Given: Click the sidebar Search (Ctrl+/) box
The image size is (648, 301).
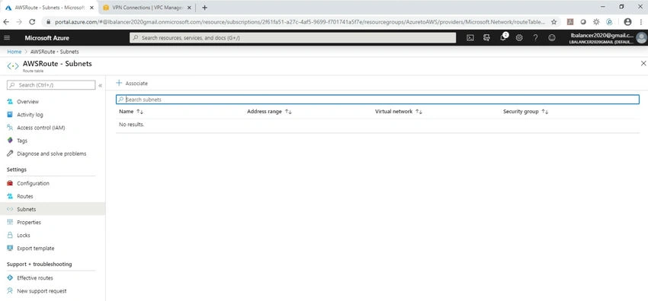Looking at the screenshot, I should 51,85.
